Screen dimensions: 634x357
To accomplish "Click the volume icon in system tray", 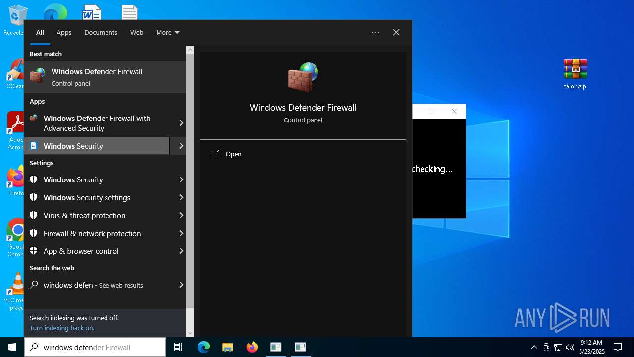I will 570,347.
